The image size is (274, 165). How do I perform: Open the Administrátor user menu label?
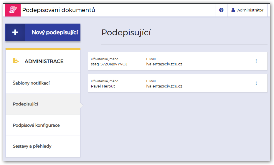coord(250,10)
